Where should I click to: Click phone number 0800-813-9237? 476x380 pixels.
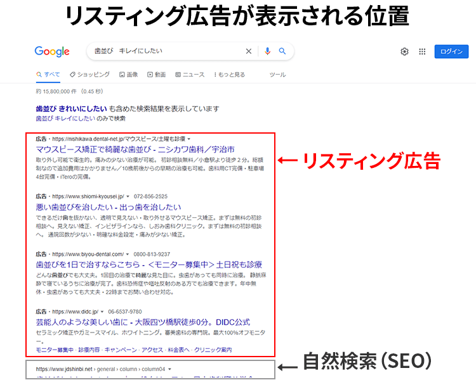coord(152,254)
